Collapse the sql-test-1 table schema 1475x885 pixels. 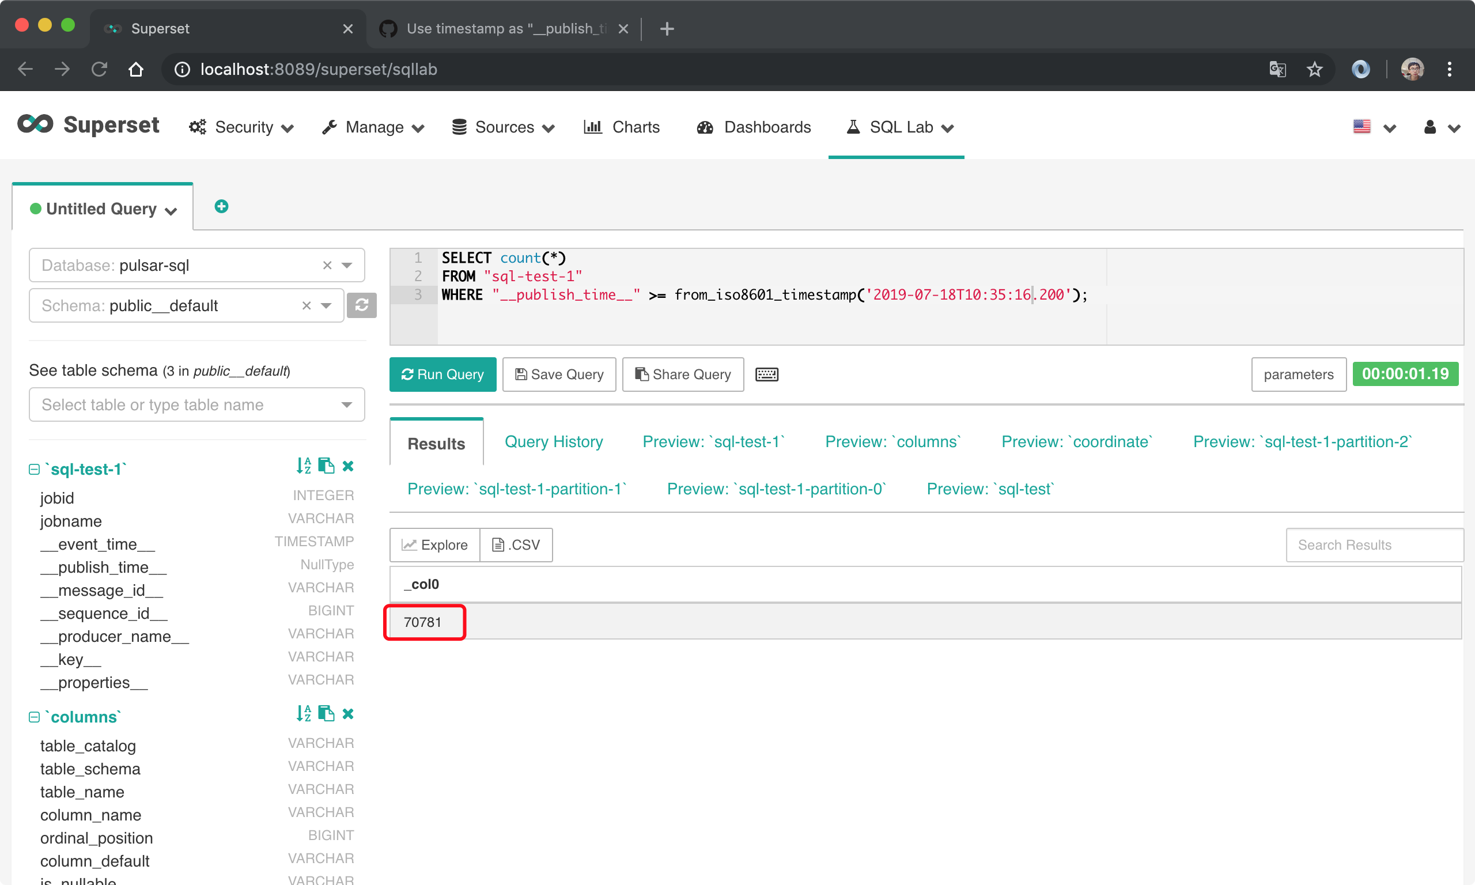click(x=34, y=470)
